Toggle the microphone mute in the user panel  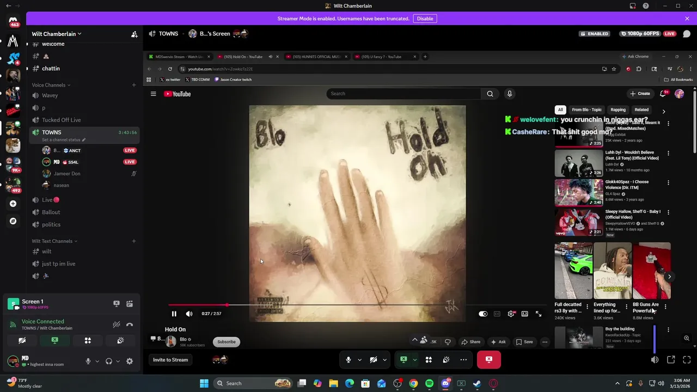pyautogui.click(x=88, y=361)
